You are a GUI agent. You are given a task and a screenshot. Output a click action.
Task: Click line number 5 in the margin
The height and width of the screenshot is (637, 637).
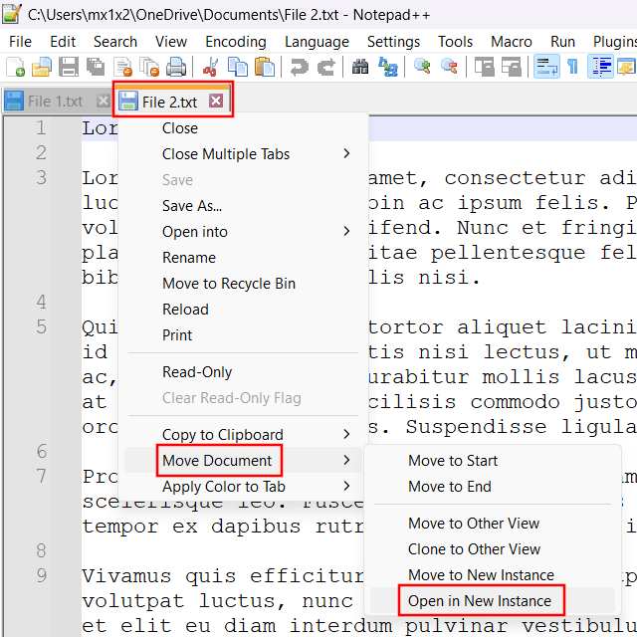(42, 327)
